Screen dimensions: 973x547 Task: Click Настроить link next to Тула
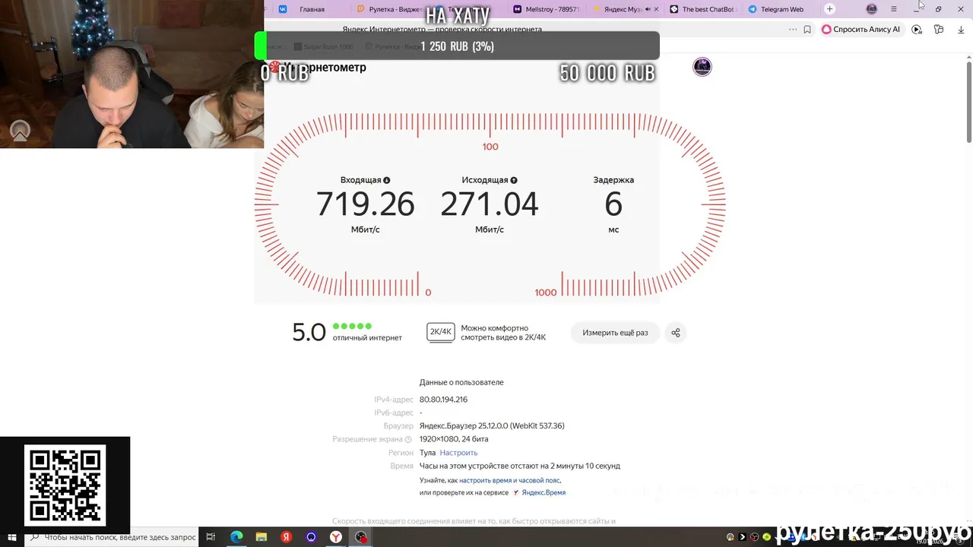458,453
